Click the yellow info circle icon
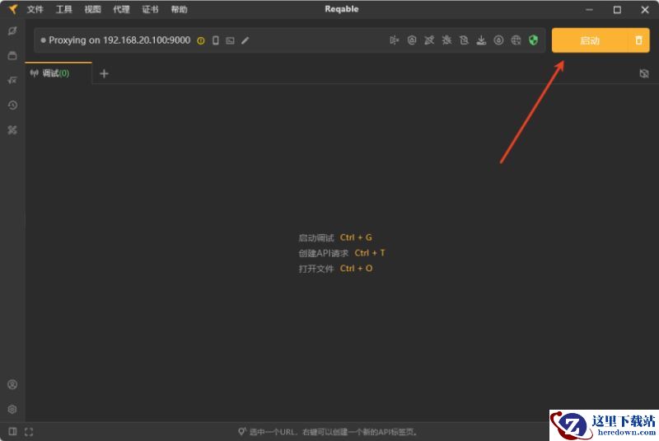659x441 pixels. [x=201, y=40]
